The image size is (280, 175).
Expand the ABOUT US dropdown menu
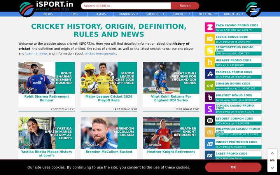232,14
